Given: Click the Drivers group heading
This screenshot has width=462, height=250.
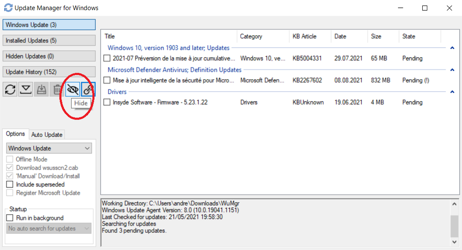Looking at the screenshot, I should coord(117,92).
